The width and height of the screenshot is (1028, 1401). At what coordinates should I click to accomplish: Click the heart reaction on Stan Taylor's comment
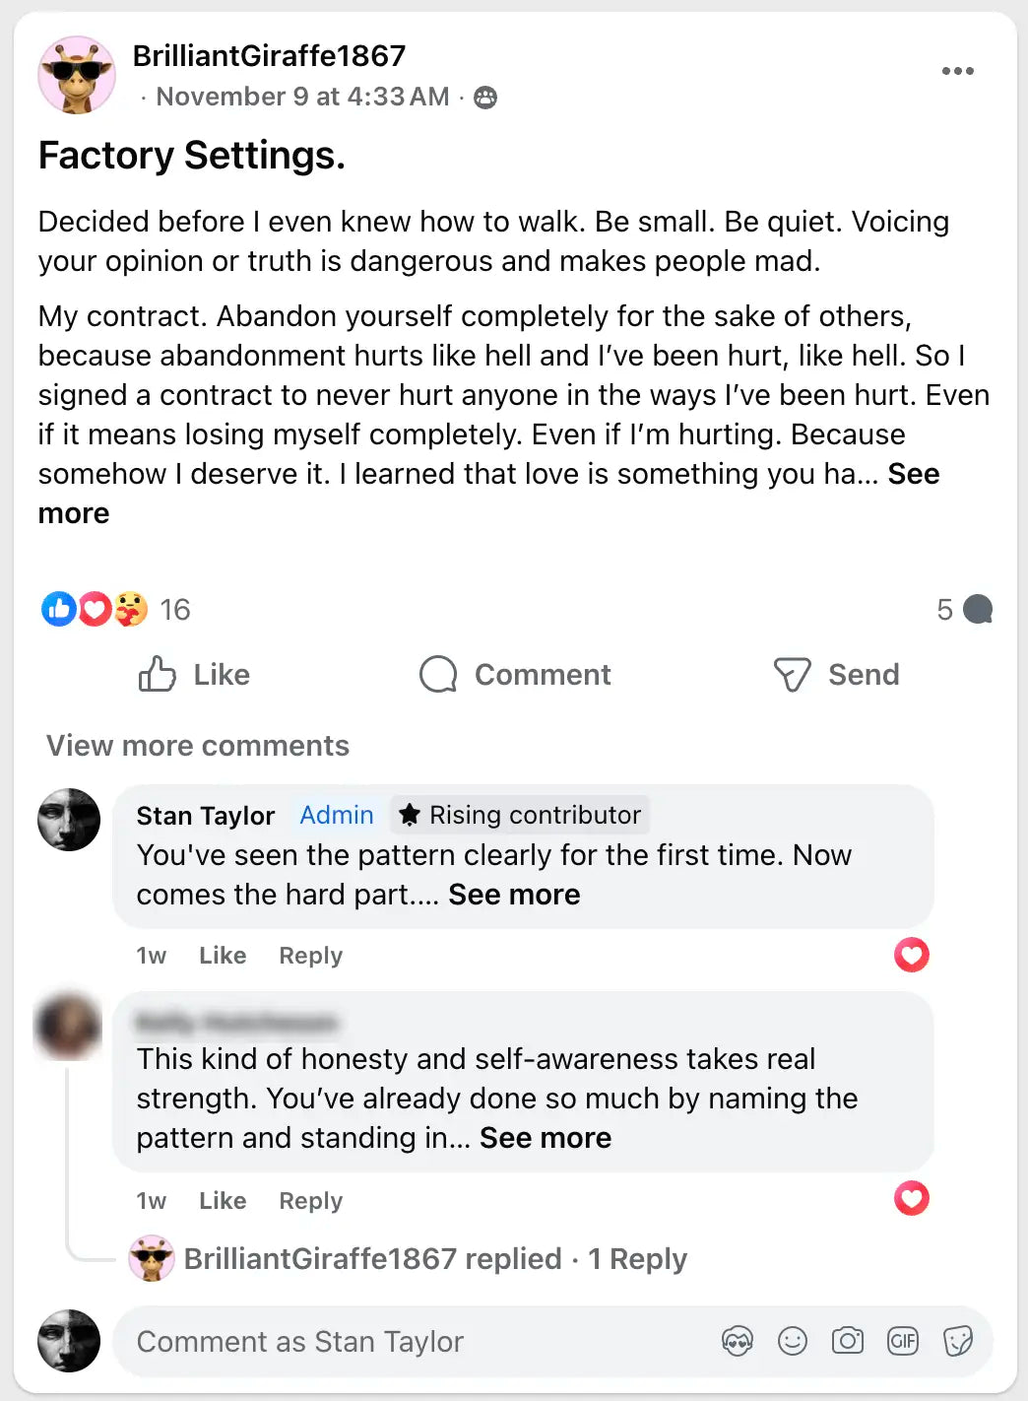[x=912, y=955]
